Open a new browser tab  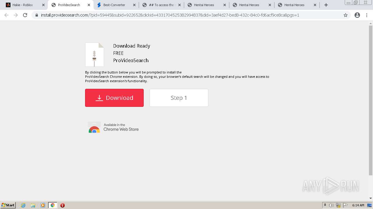click(x=326, y=5)
